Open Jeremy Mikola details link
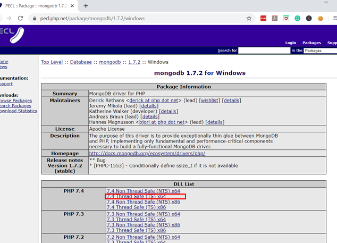 (149, 106)
